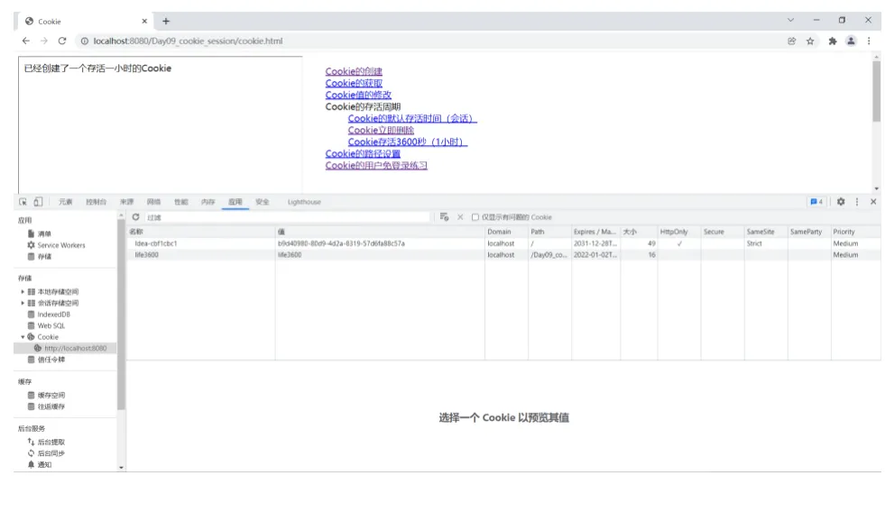This screenshot has height=512, width=885.
Task: Bookmark this page with the star icon
Action: click(810, 41)
